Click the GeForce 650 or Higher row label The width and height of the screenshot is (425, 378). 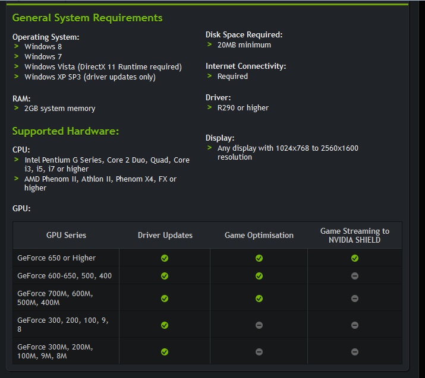coord(56,258)
